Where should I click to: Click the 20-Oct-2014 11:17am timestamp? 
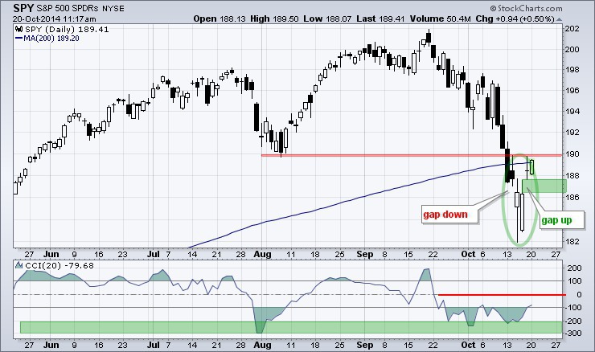coord(54,19)
